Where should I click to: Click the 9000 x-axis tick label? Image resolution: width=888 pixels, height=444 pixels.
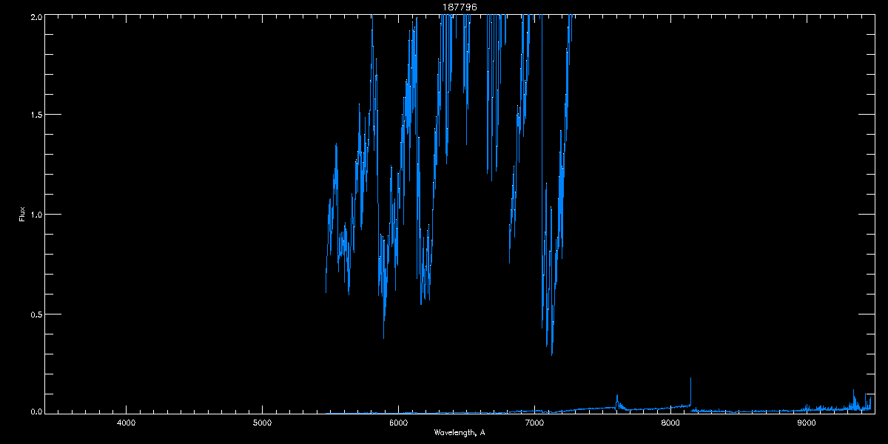[x=807, y=423]
